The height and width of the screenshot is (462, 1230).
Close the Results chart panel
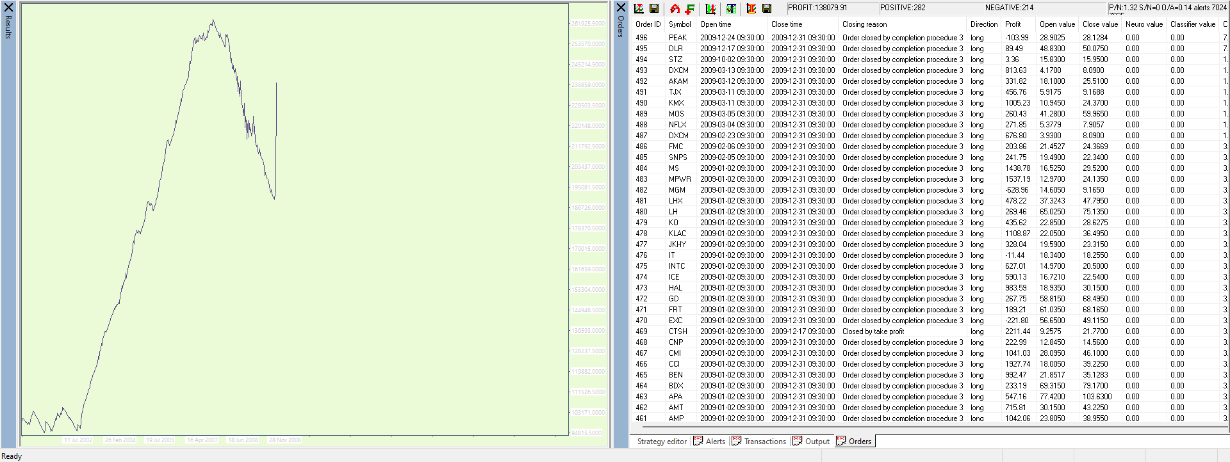[8, 8]
